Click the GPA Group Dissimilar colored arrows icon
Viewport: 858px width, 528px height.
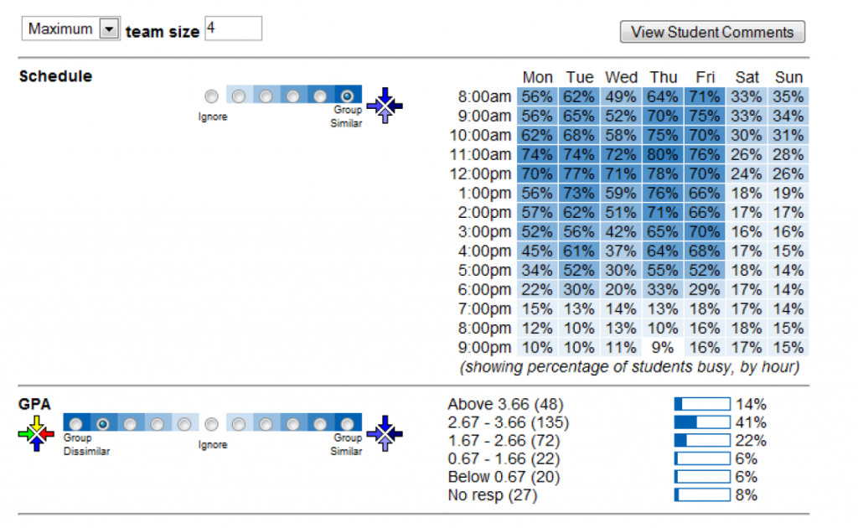click(x=36, y=433)
